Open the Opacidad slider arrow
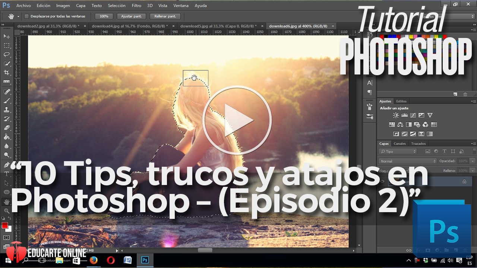The width and height of the screenshot is (477, 268). (x=473, y=161)
